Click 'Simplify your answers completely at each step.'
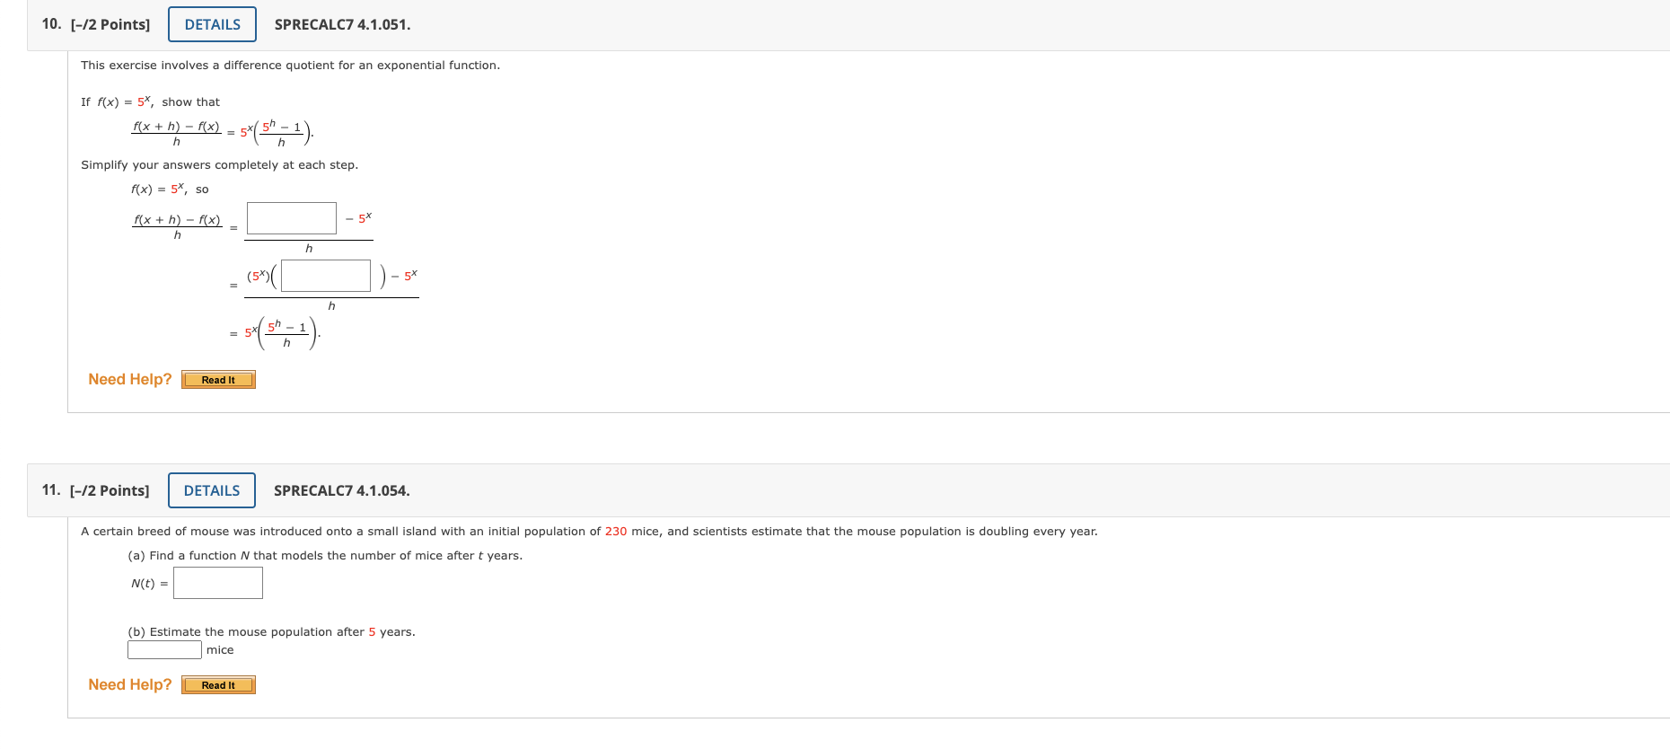 220,165
